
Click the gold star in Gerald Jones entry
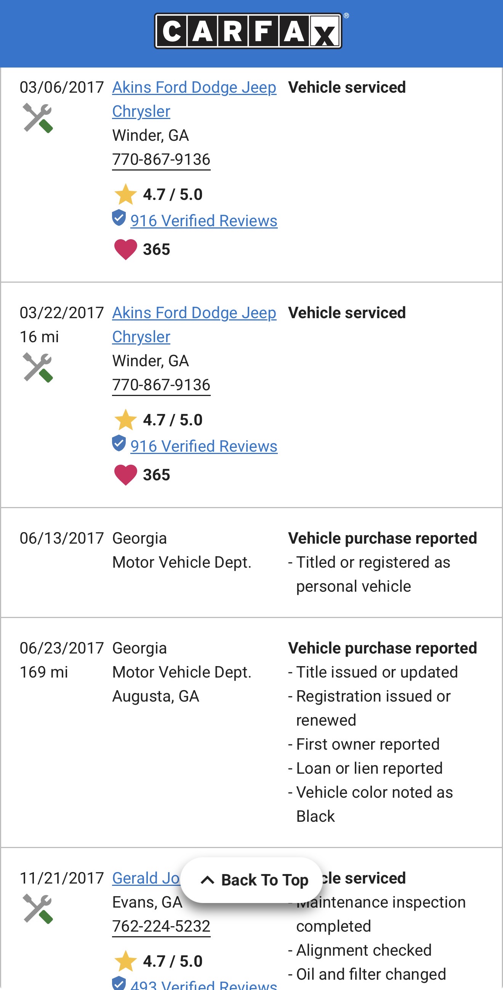pos(125,961)
